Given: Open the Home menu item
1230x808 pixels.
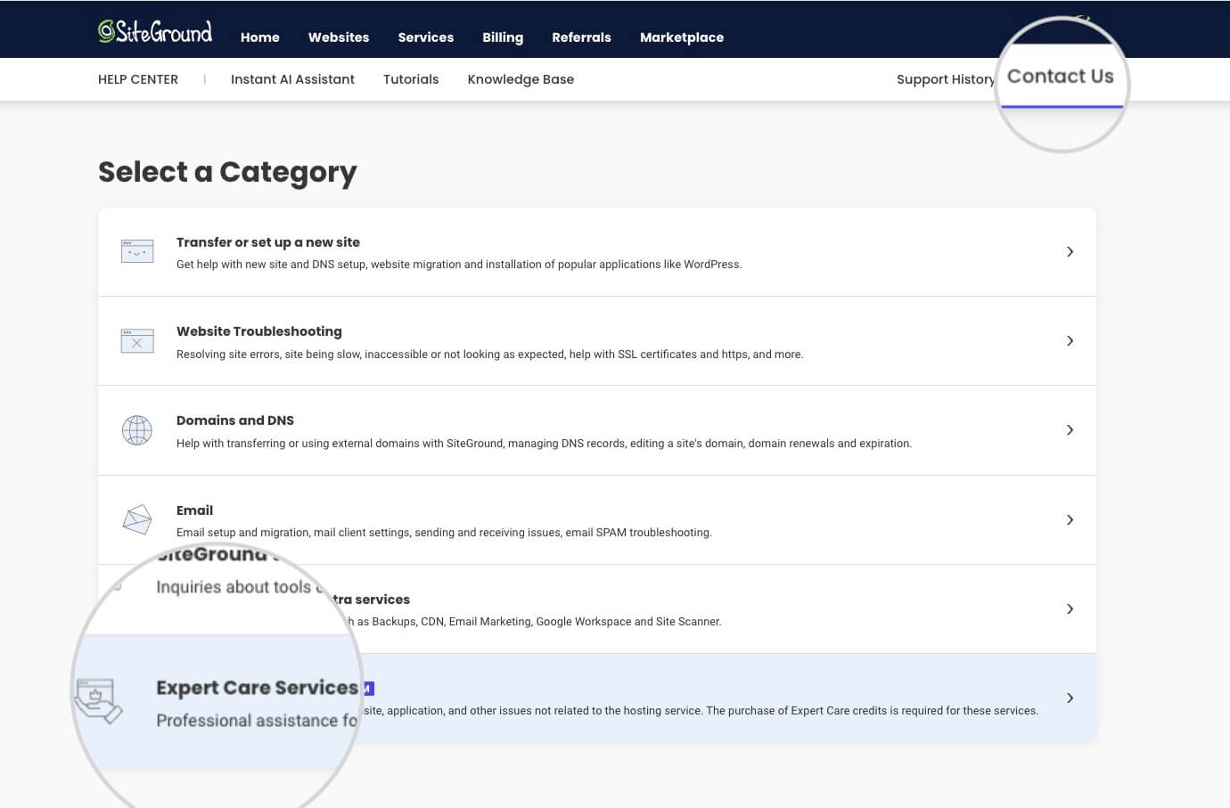Looking at the screenshot, I should point(260,37).
